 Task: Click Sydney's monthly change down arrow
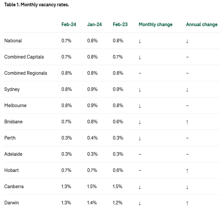[x=140, y=90]
